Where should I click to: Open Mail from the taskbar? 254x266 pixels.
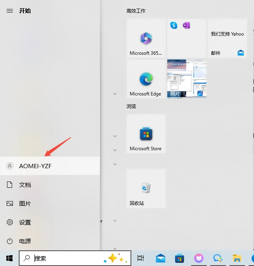click(x=161, y=258)
